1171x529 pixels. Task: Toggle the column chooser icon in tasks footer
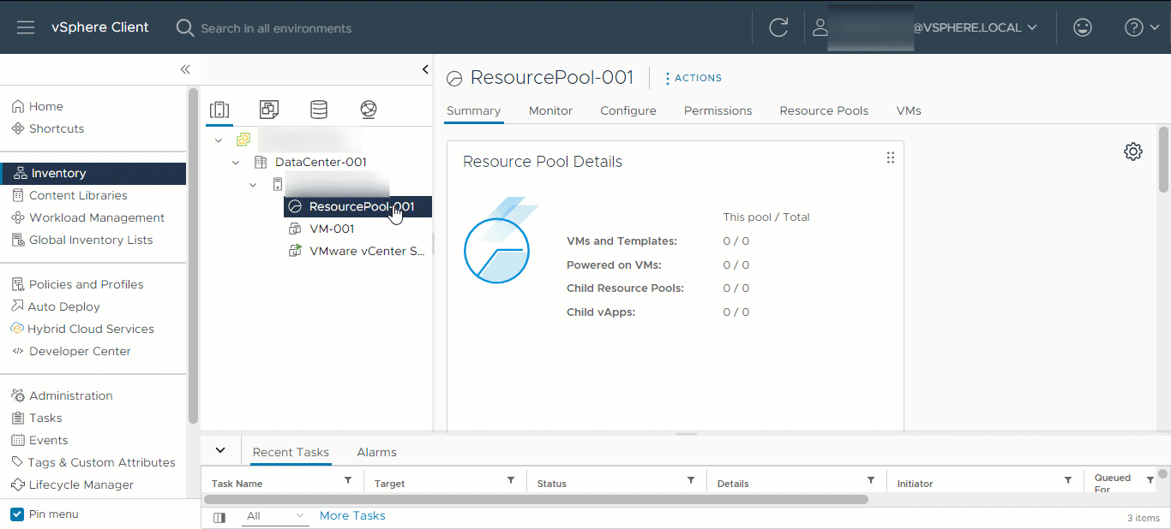tap(219, 517)
